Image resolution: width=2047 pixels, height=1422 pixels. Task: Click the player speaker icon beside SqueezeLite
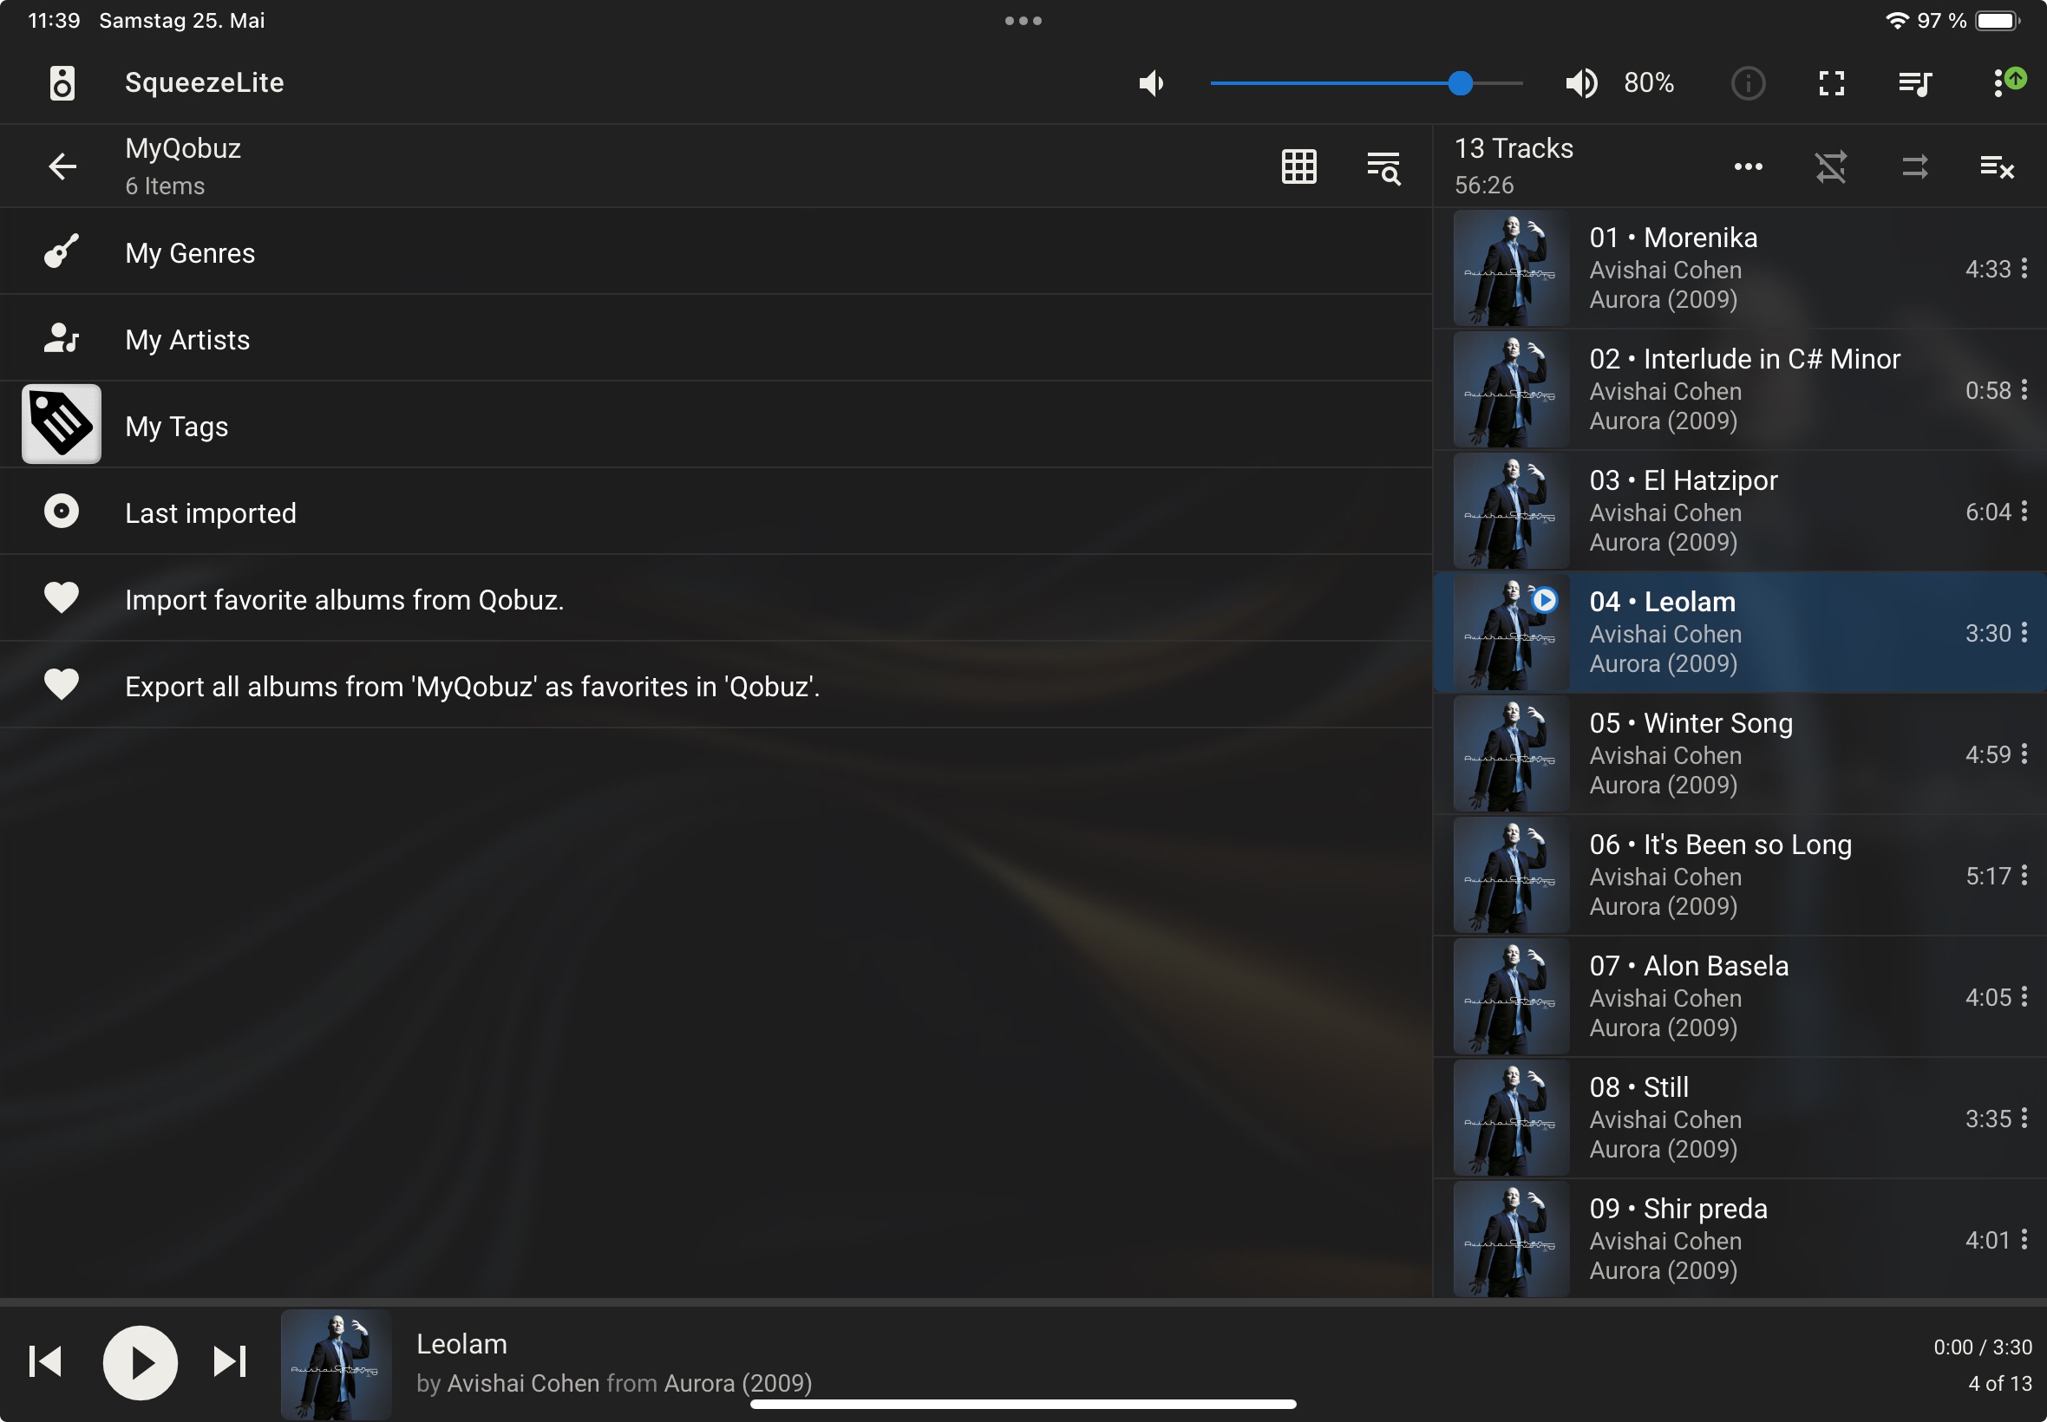62,83
